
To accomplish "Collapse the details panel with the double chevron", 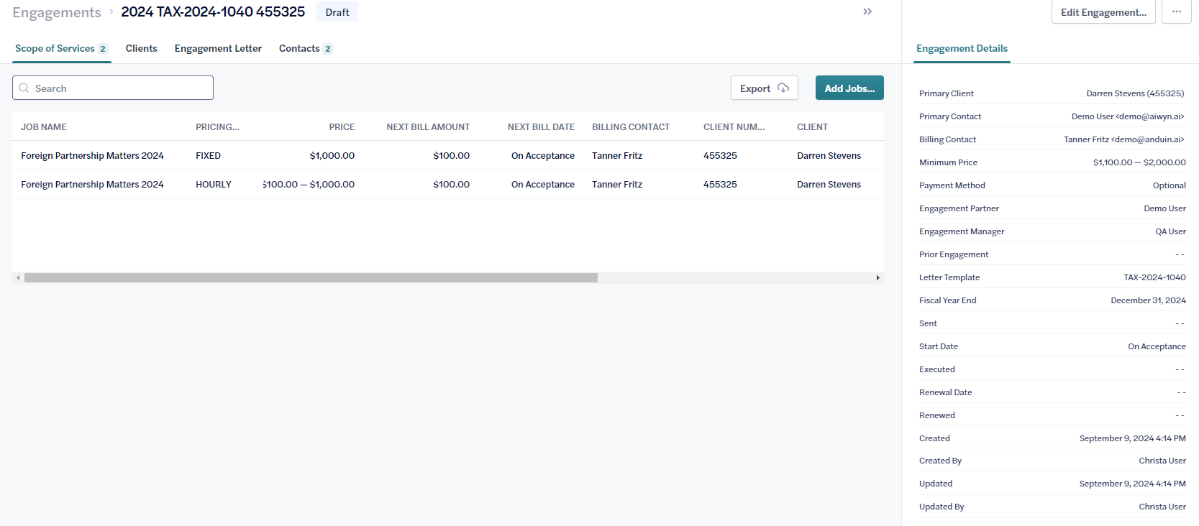I will coord(867,11).
